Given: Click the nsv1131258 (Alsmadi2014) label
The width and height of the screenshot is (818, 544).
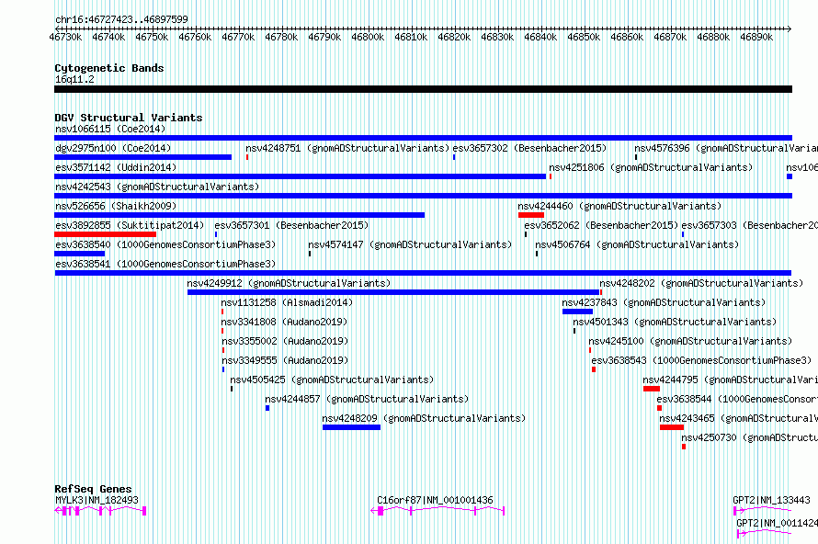Looking at the screenshot, I should pos(287,302).
